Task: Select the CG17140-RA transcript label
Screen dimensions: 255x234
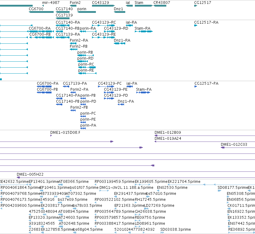Action: click(x=68, y=22)
